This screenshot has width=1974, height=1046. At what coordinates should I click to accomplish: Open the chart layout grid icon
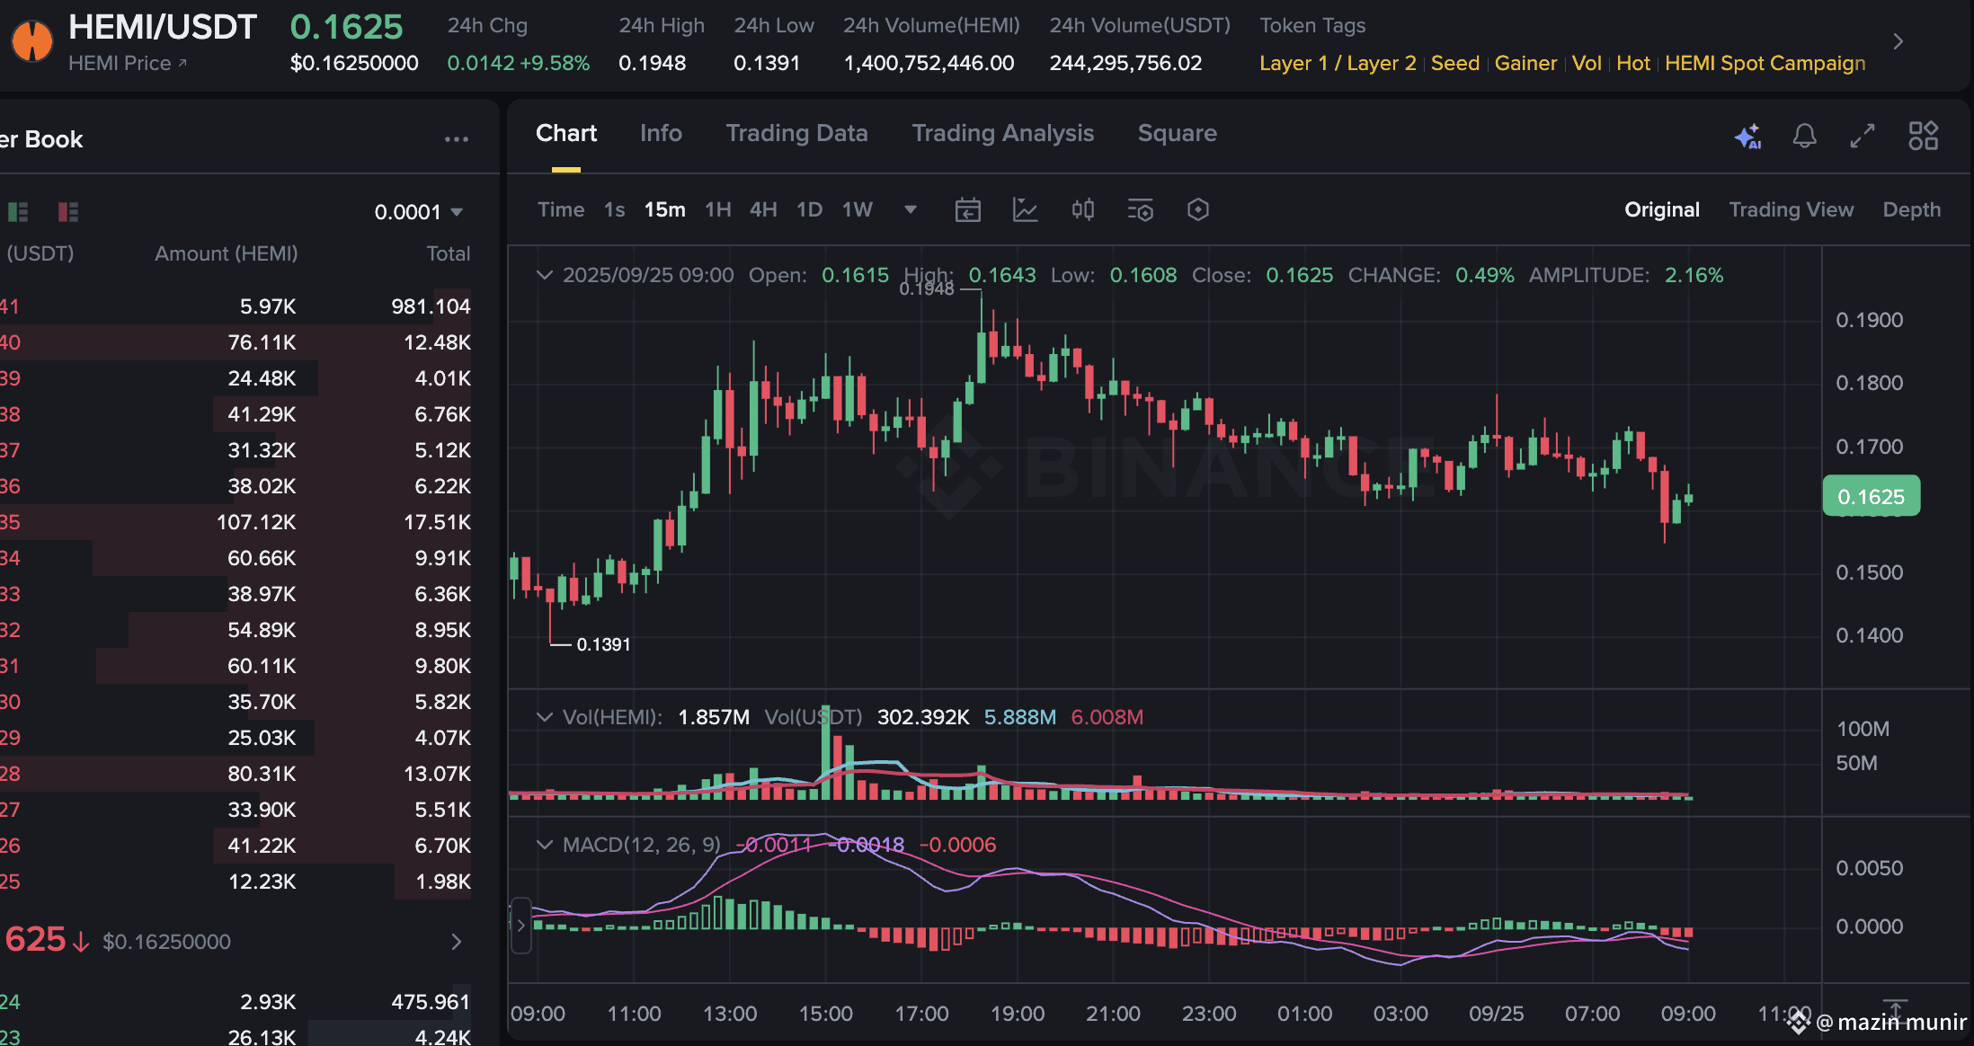pyautogui.click(x=1924, y=136)
